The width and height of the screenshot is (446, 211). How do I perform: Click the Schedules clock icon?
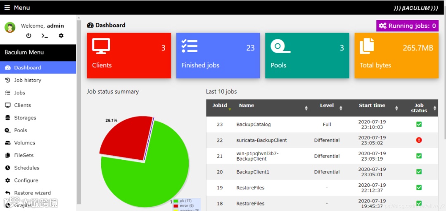coord(8,168)
